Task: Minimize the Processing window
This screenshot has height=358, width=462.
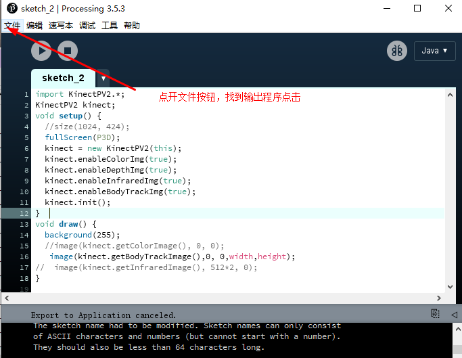Action: click(x=387, y=8)
